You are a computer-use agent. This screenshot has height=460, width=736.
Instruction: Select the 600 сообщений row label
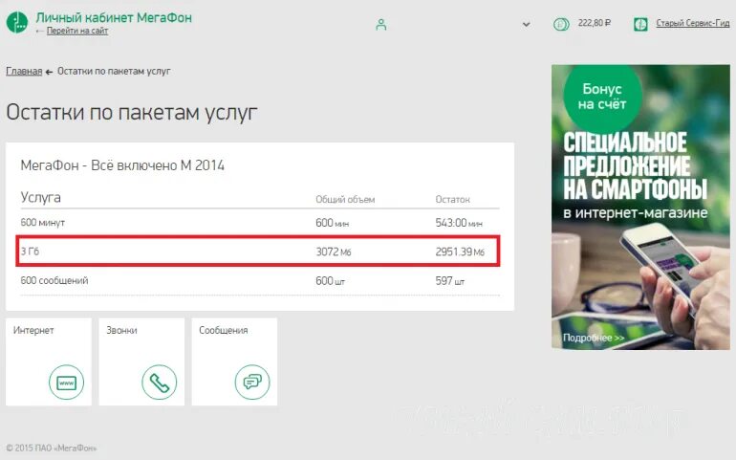54,280
